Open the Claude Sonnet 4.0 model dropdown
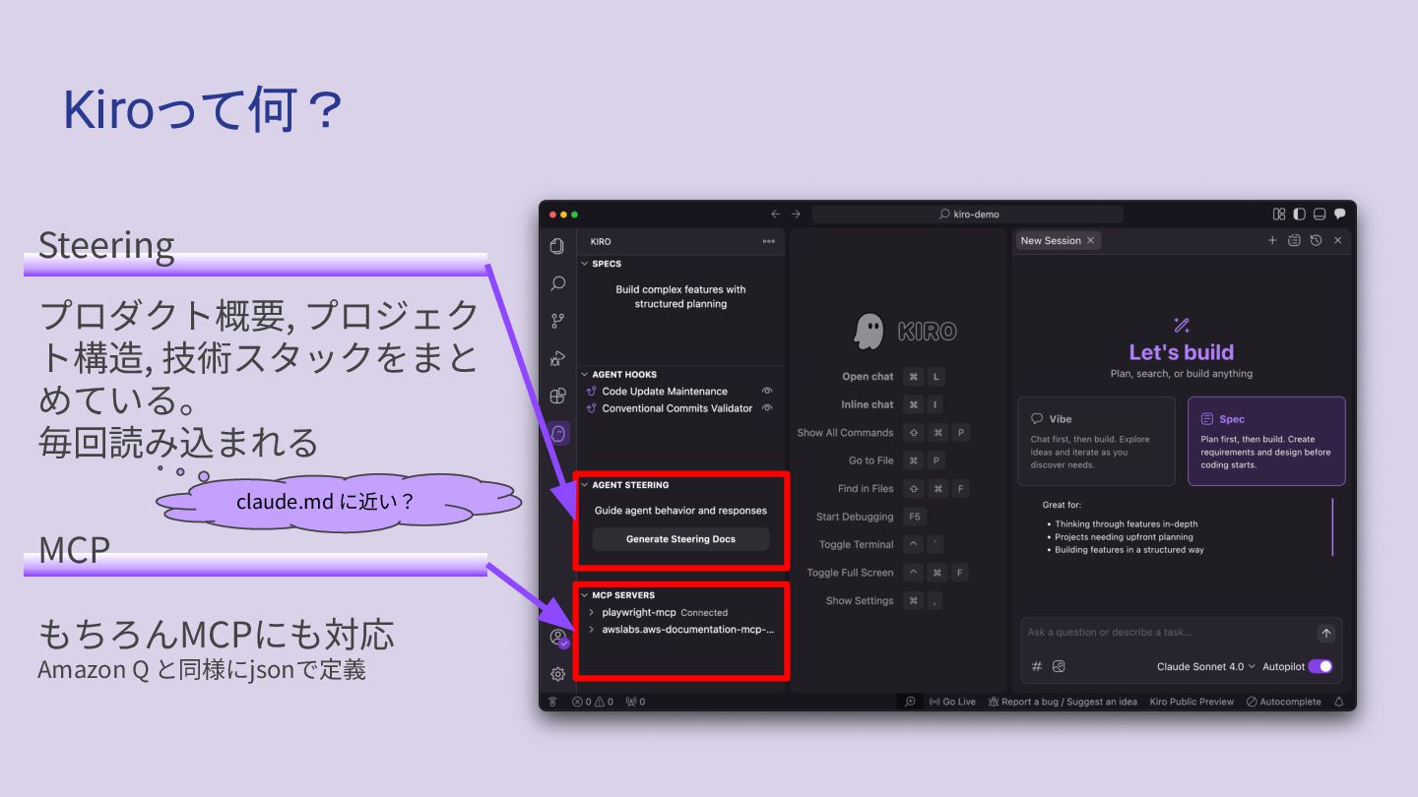Viewport: 1418px width, 797px height. coord(1205,666)
